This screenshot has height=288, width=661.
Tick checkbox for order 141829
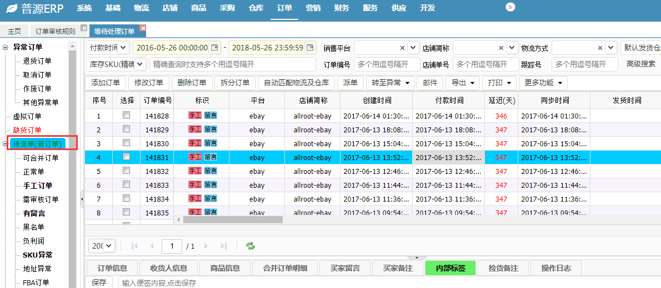(x=126, y=128)
